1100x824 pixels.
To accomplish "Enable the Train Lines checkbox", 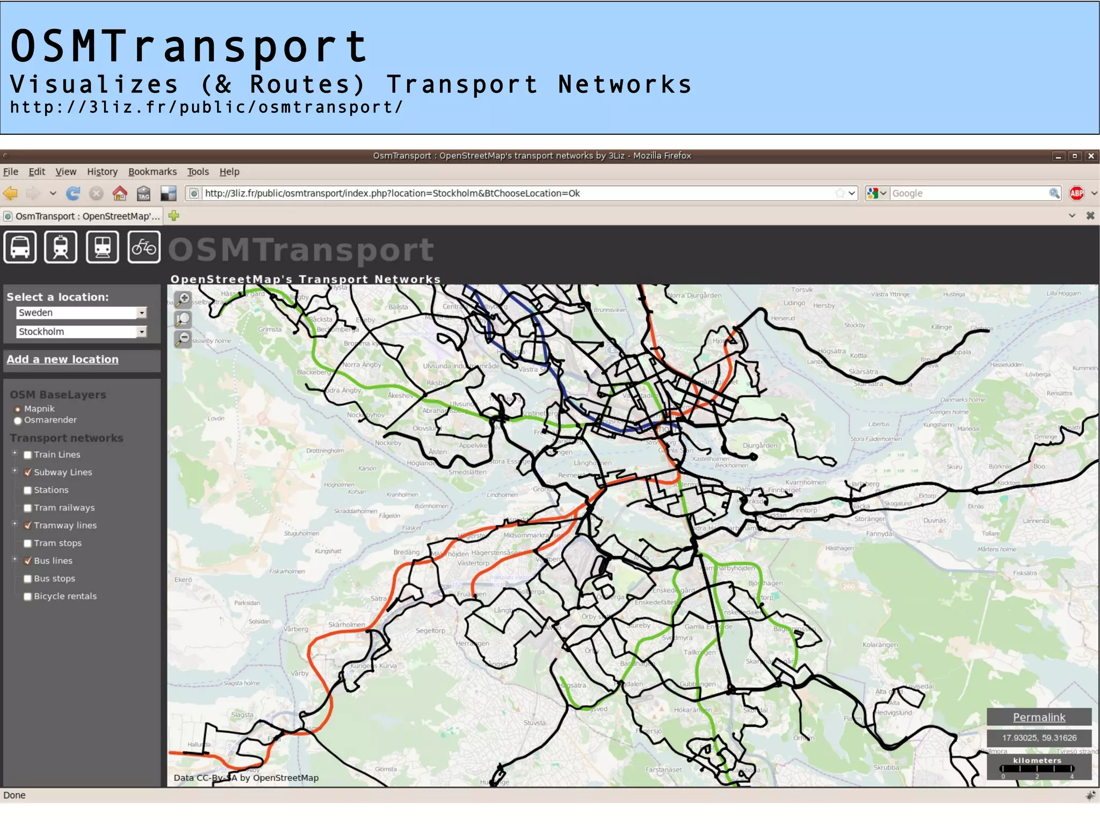I will 28,455.
